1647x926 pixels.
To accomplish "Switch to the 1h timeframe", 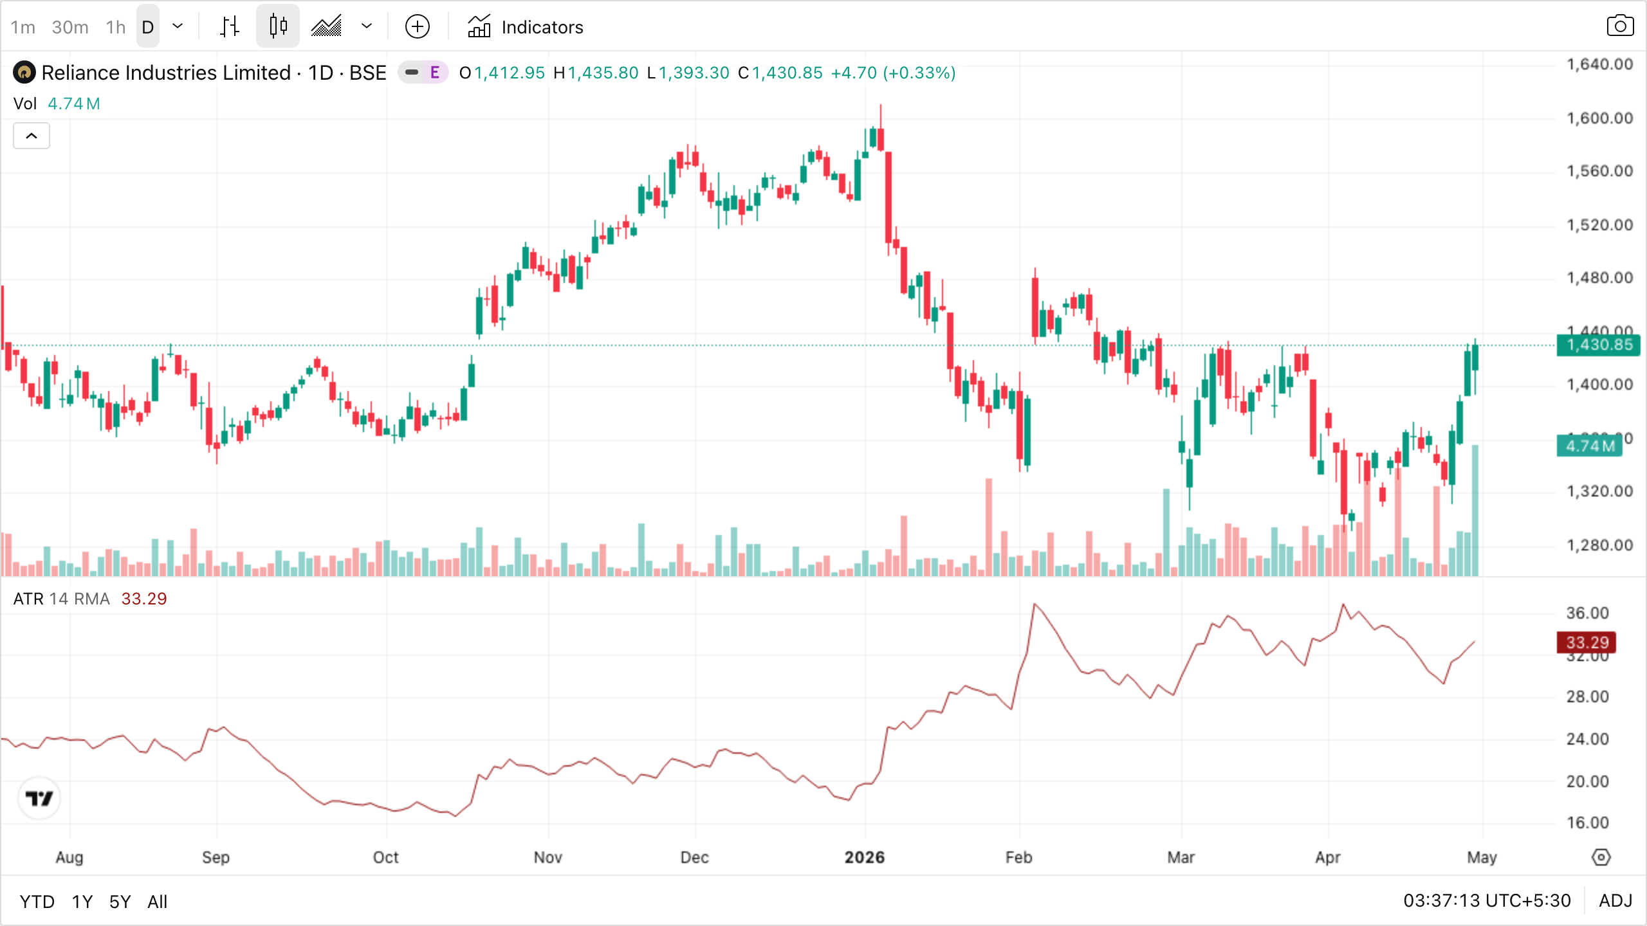I will [x=116, y=27].
